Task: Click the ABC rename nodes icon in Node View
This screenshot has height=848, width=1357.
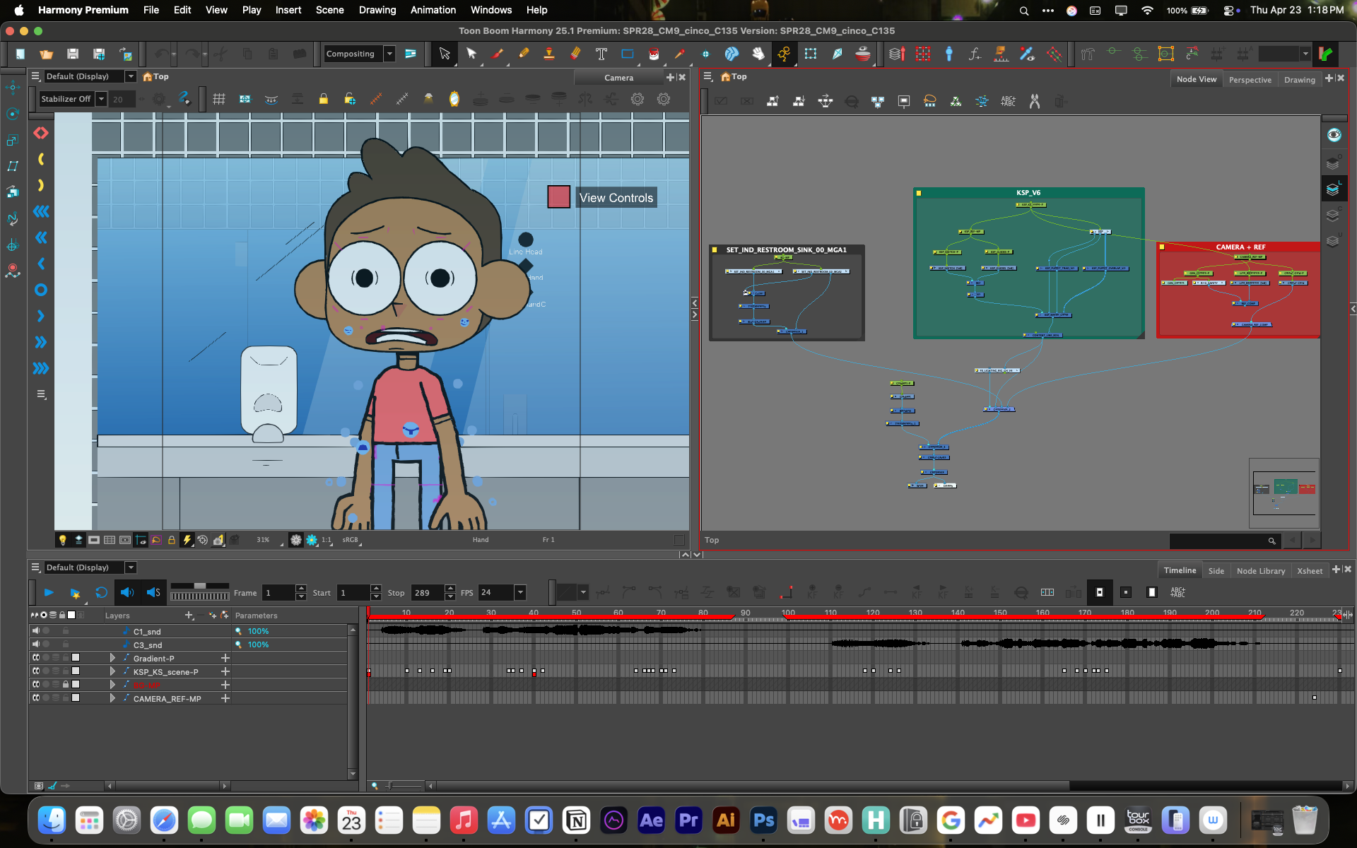Action: click(x=1009, y=101)
